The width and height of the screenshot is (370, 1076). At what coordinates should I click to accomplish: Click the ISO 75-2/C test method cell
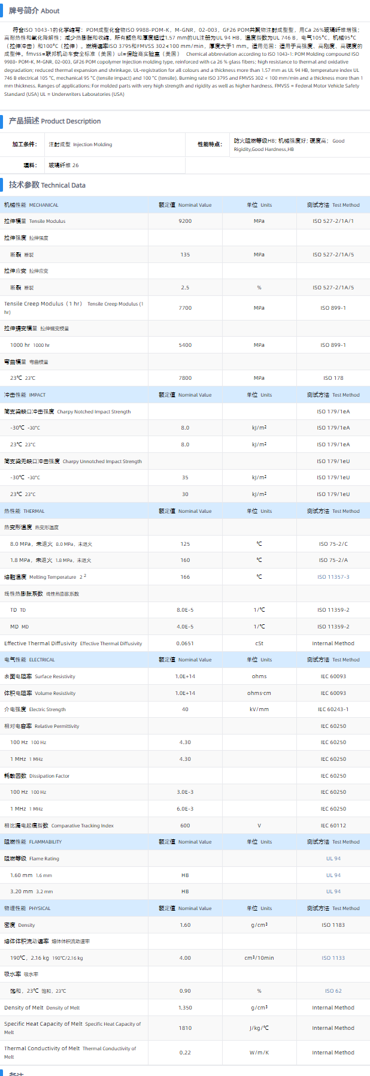pos(333,544)
